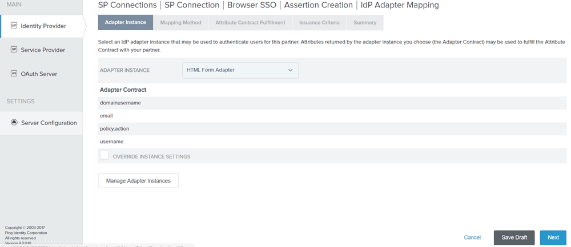Viewport: 571px width, 247px height.
Task: Open the Service Provider menu item
Action: pyautogui.click(x=43, y=50)
